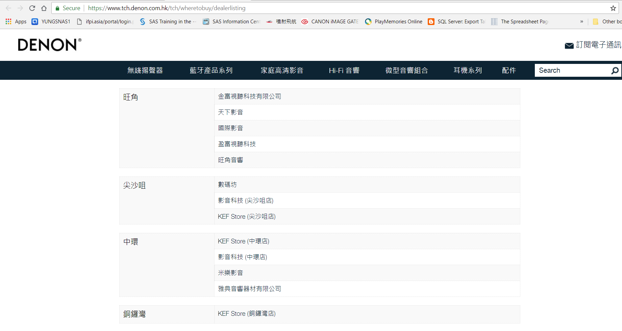
Task: Click the 尖沙咀 district heading
Action: pos(134,185)
